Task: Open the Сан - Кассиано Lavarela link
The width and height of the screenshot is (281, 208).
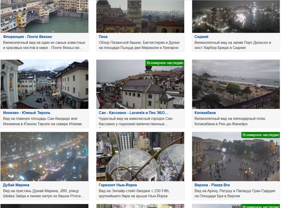Action: pyautogui.click(x=134, y=113)
